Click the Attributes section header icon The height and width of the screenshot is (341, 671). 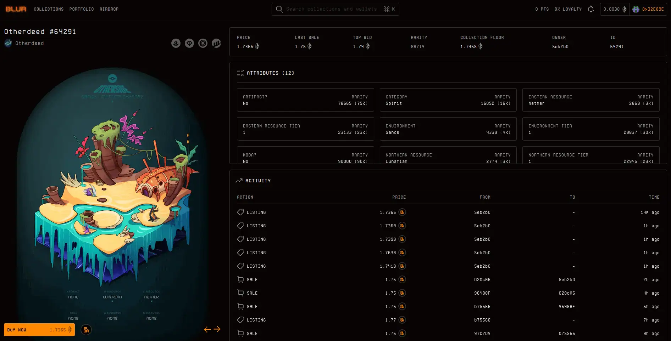[240, 73]
